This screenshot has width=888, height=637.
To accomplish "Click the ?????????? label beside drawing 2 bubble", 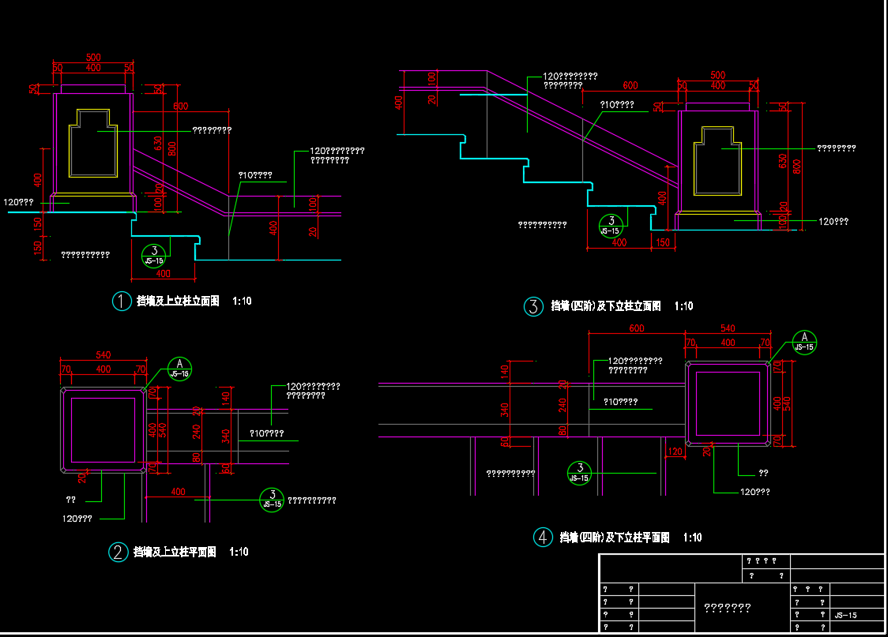I will [312, 500].
